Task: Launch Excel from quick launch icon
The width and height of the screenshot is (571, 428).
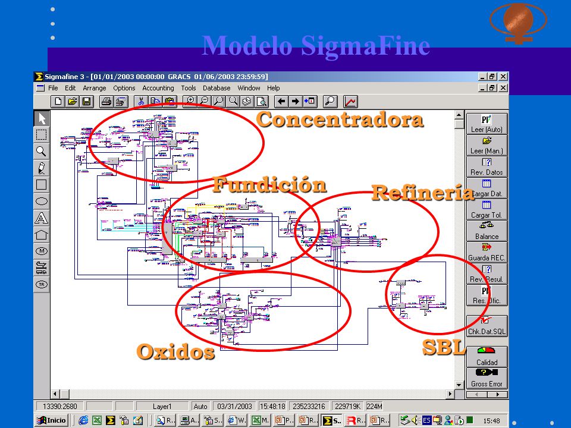Action: point(97,420)
